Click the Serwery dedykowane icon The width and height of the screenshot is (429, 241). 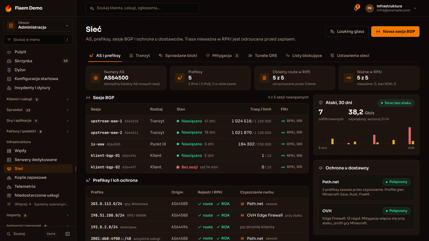[9, 160]
